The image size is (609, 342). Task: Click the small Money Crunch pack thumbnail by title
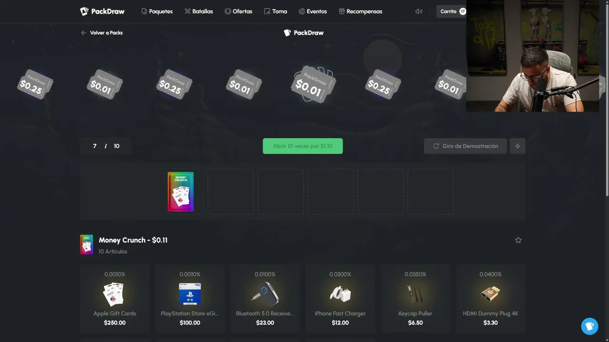(x=87, y=245)
